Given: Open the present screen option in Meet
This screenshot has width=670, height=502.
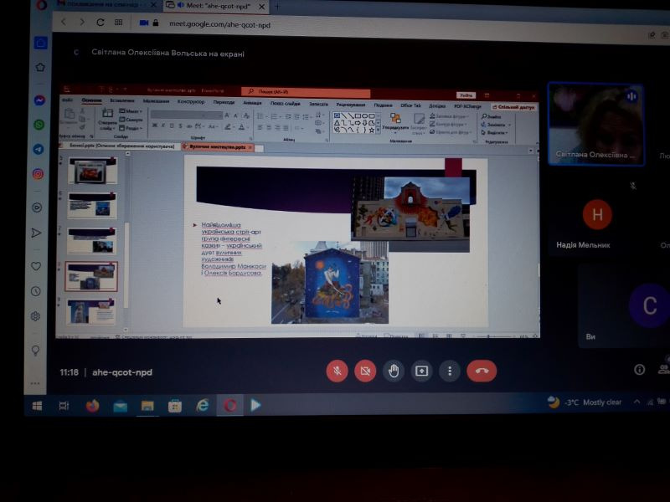Looking at the screenshot, I should pyautogui.click(x=421, y=371).
